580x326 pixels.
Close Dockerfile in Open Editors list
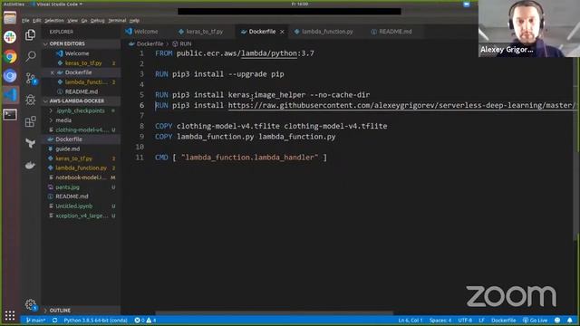click(x=53, y=72)
